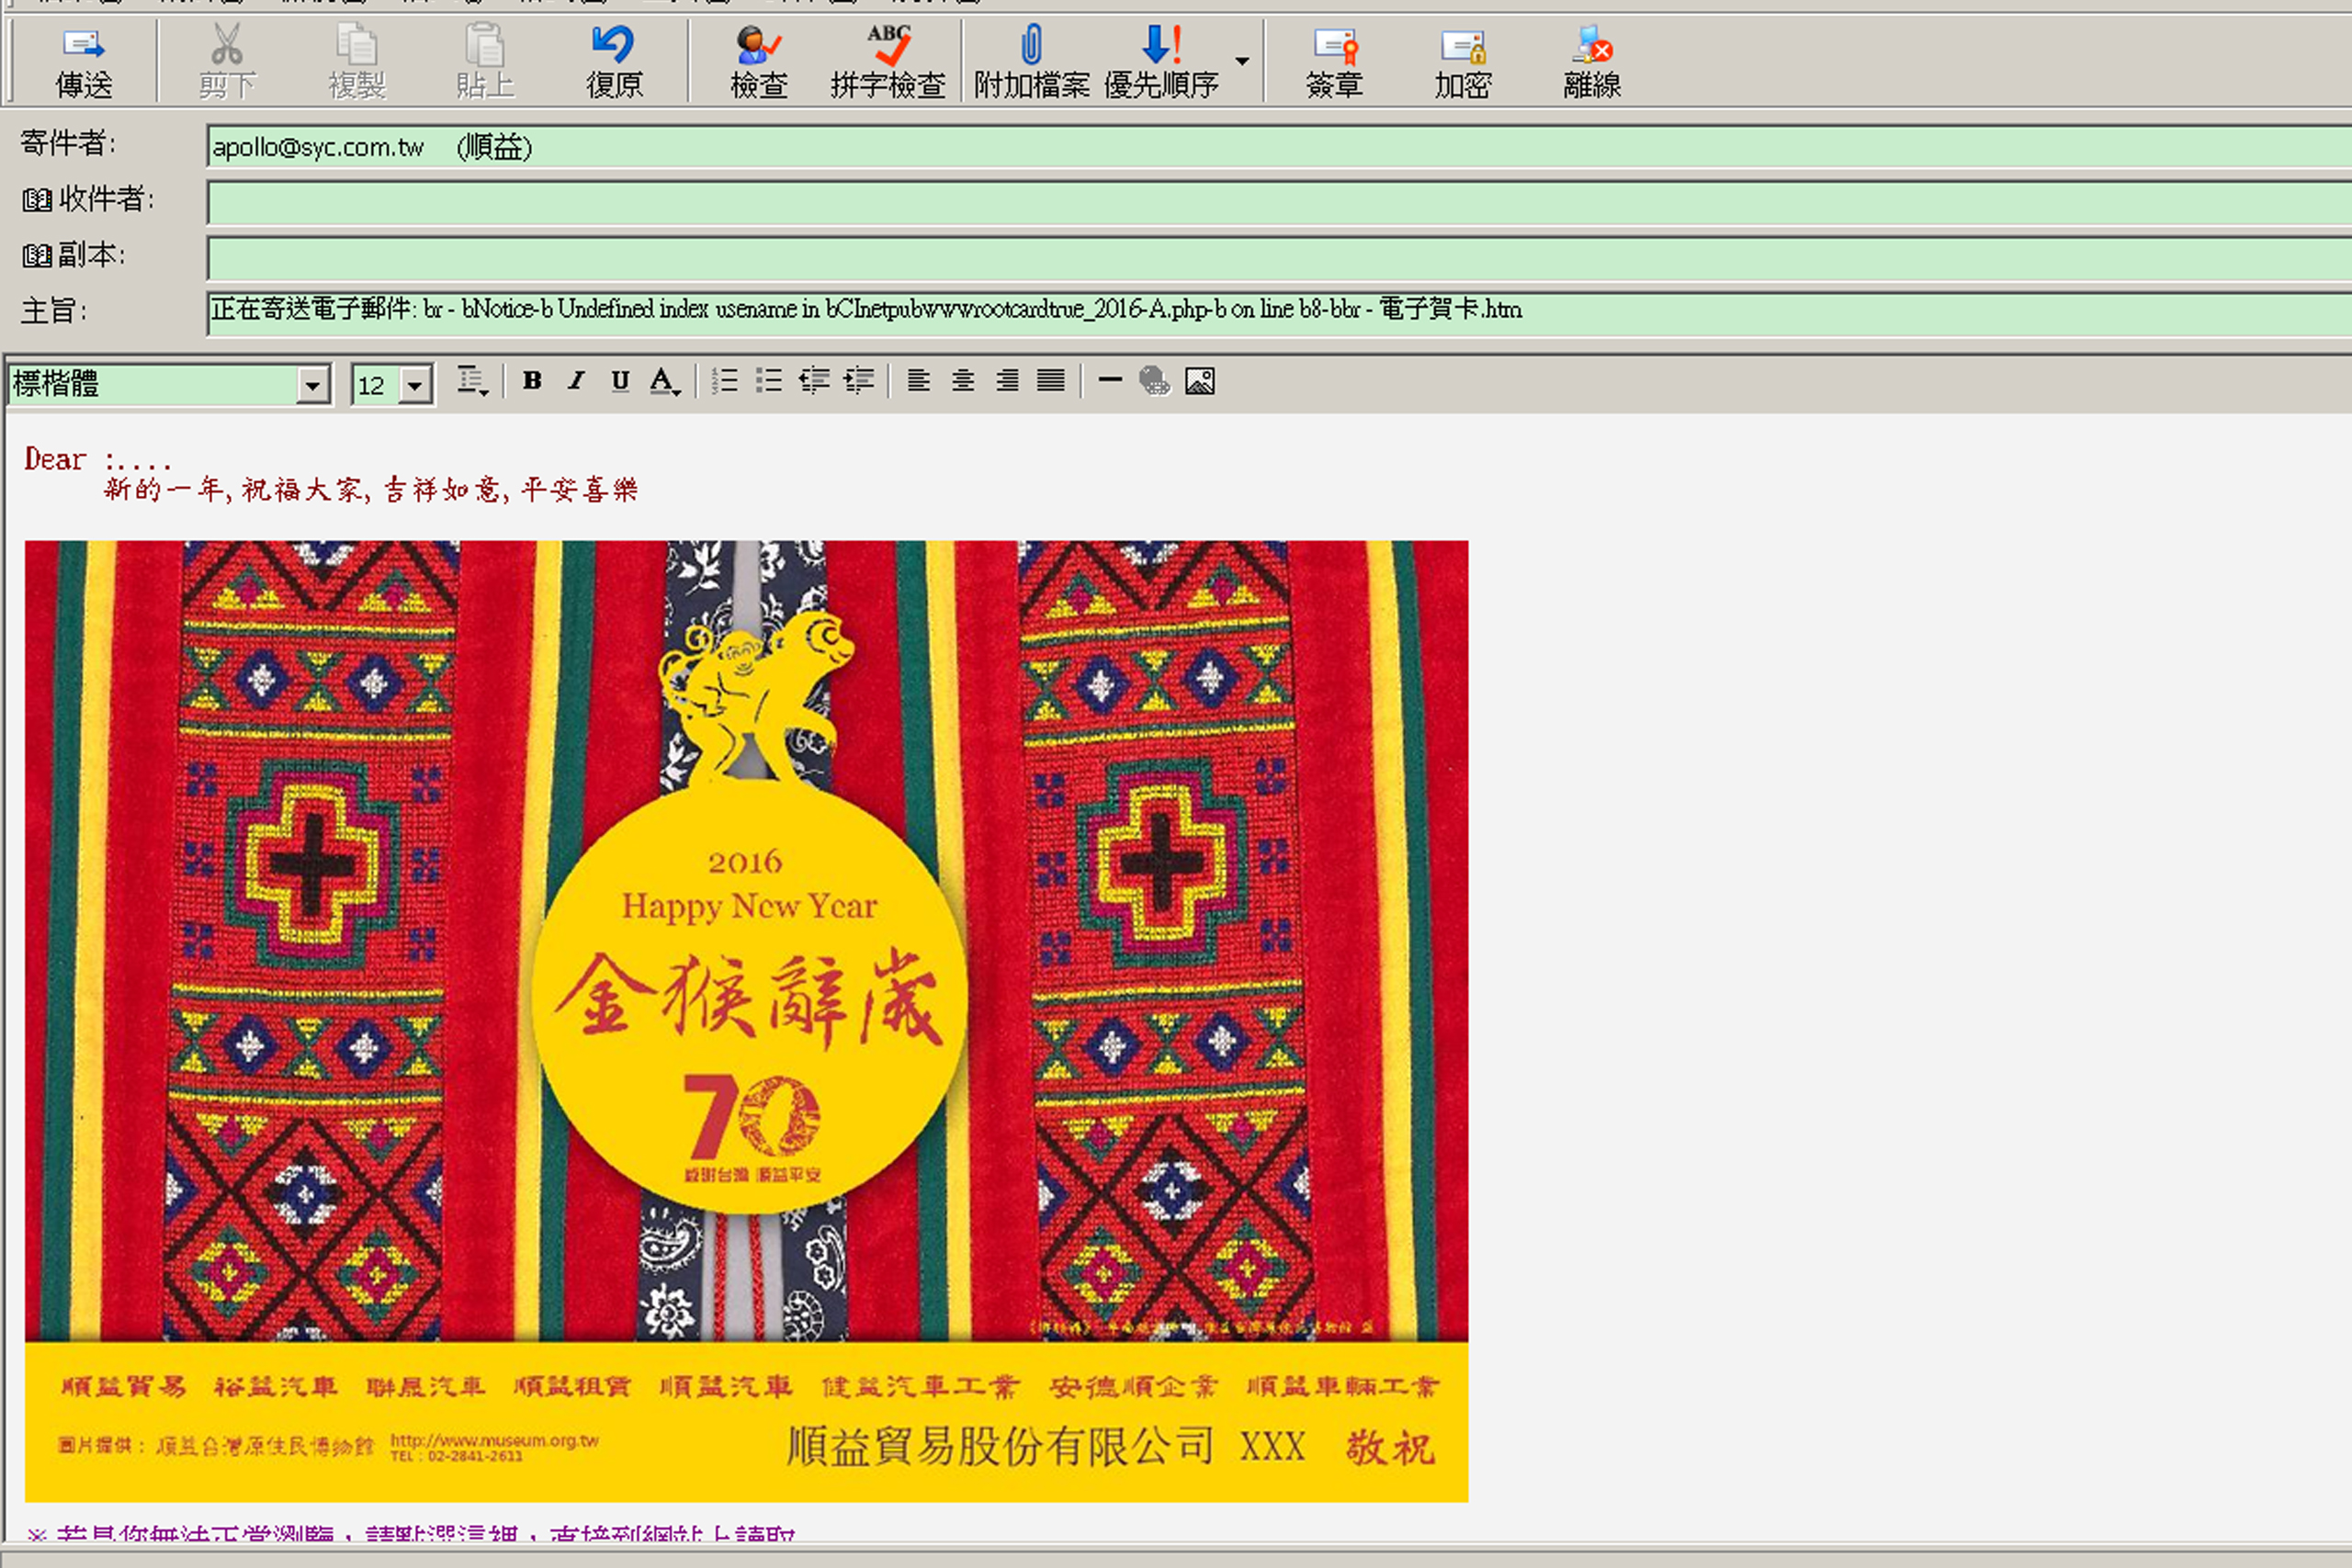The width and height of the screenshot is (2352, 1568).
Task: Open the font color picker
Action: (x=664, y=381)
